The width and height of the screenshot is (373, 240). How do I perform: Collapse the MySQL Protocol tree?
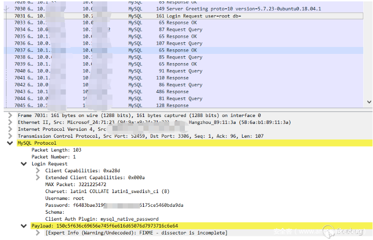pos(10,143)
